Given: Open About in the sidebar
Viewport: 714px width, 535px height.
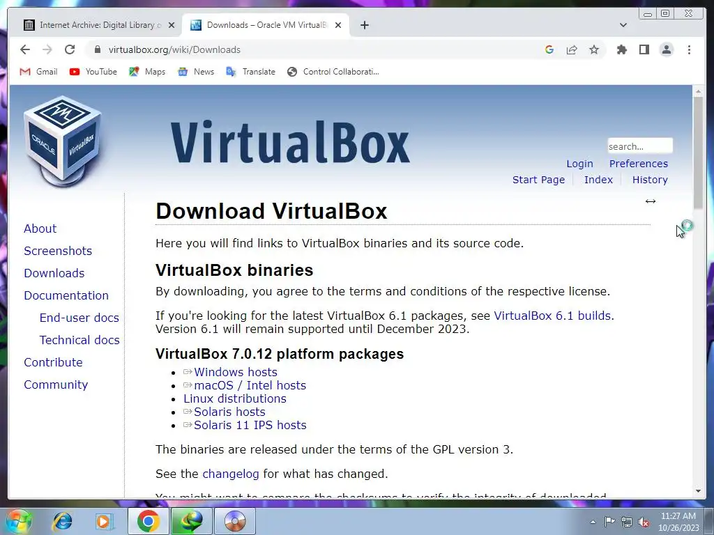Looking at the screenshot, I should coord(40,228).
